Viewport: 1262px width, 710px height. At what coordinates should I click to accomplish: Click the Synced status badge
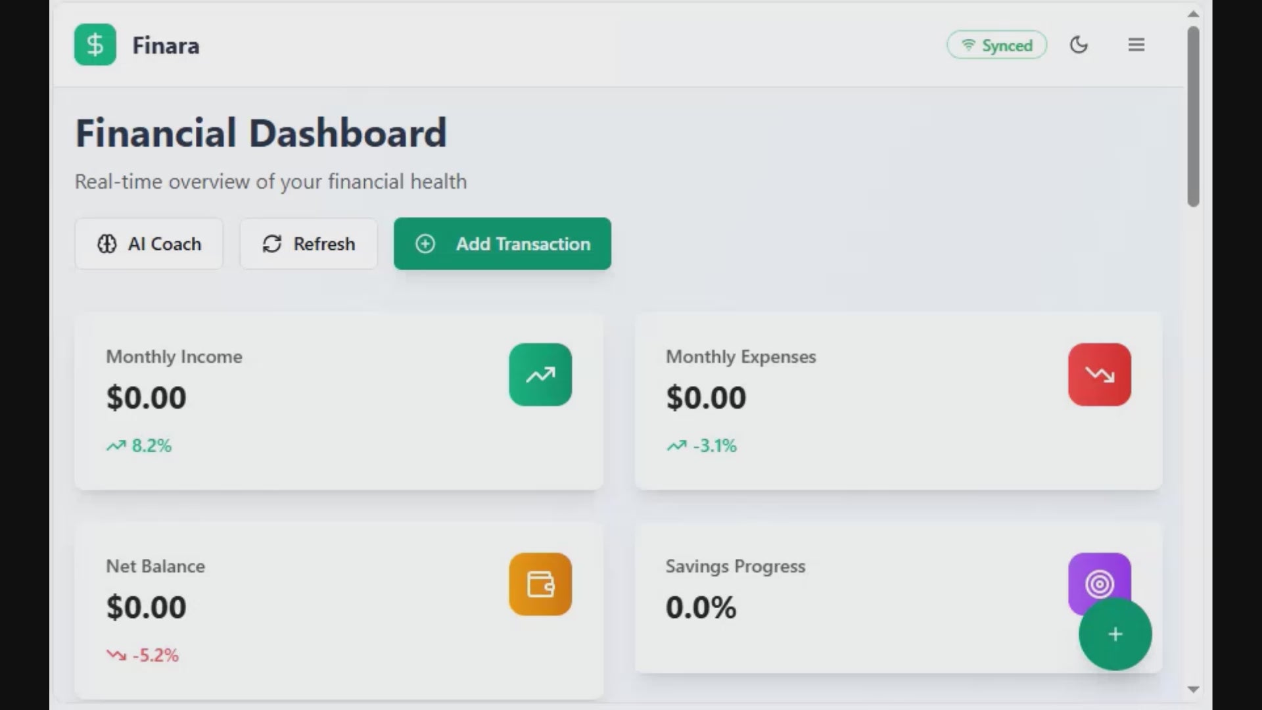(x=996, y=45)
